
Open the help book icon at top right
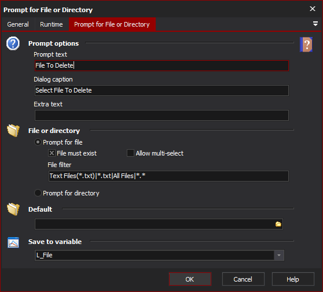point(306,45)
